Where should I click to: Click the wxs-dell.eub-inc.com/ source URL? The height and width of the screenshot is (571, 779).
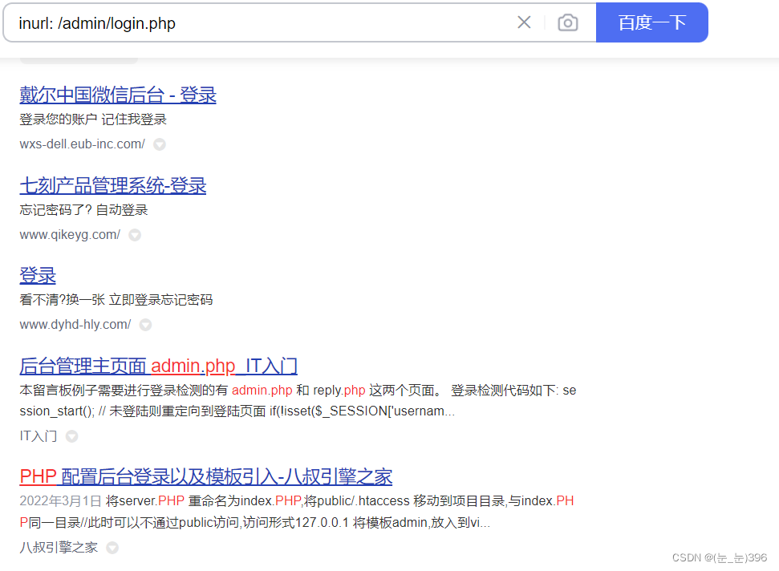[x=82, y=144]
